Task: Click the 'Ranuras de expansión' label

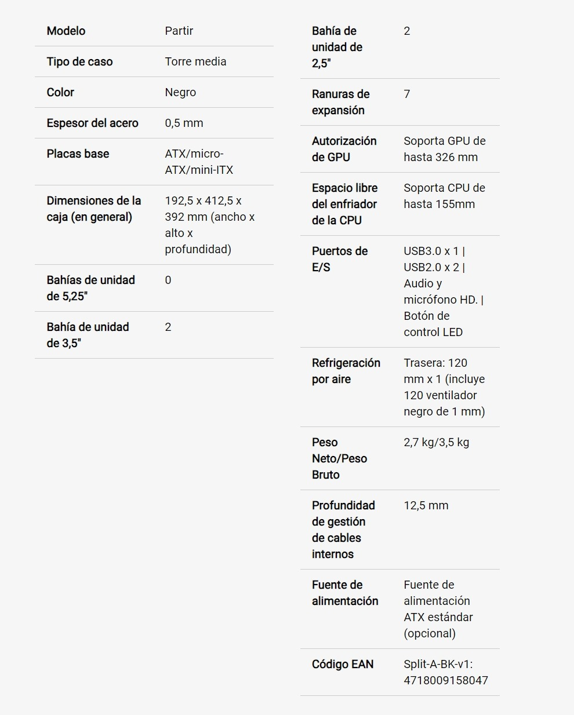Action: pos(341,102)
